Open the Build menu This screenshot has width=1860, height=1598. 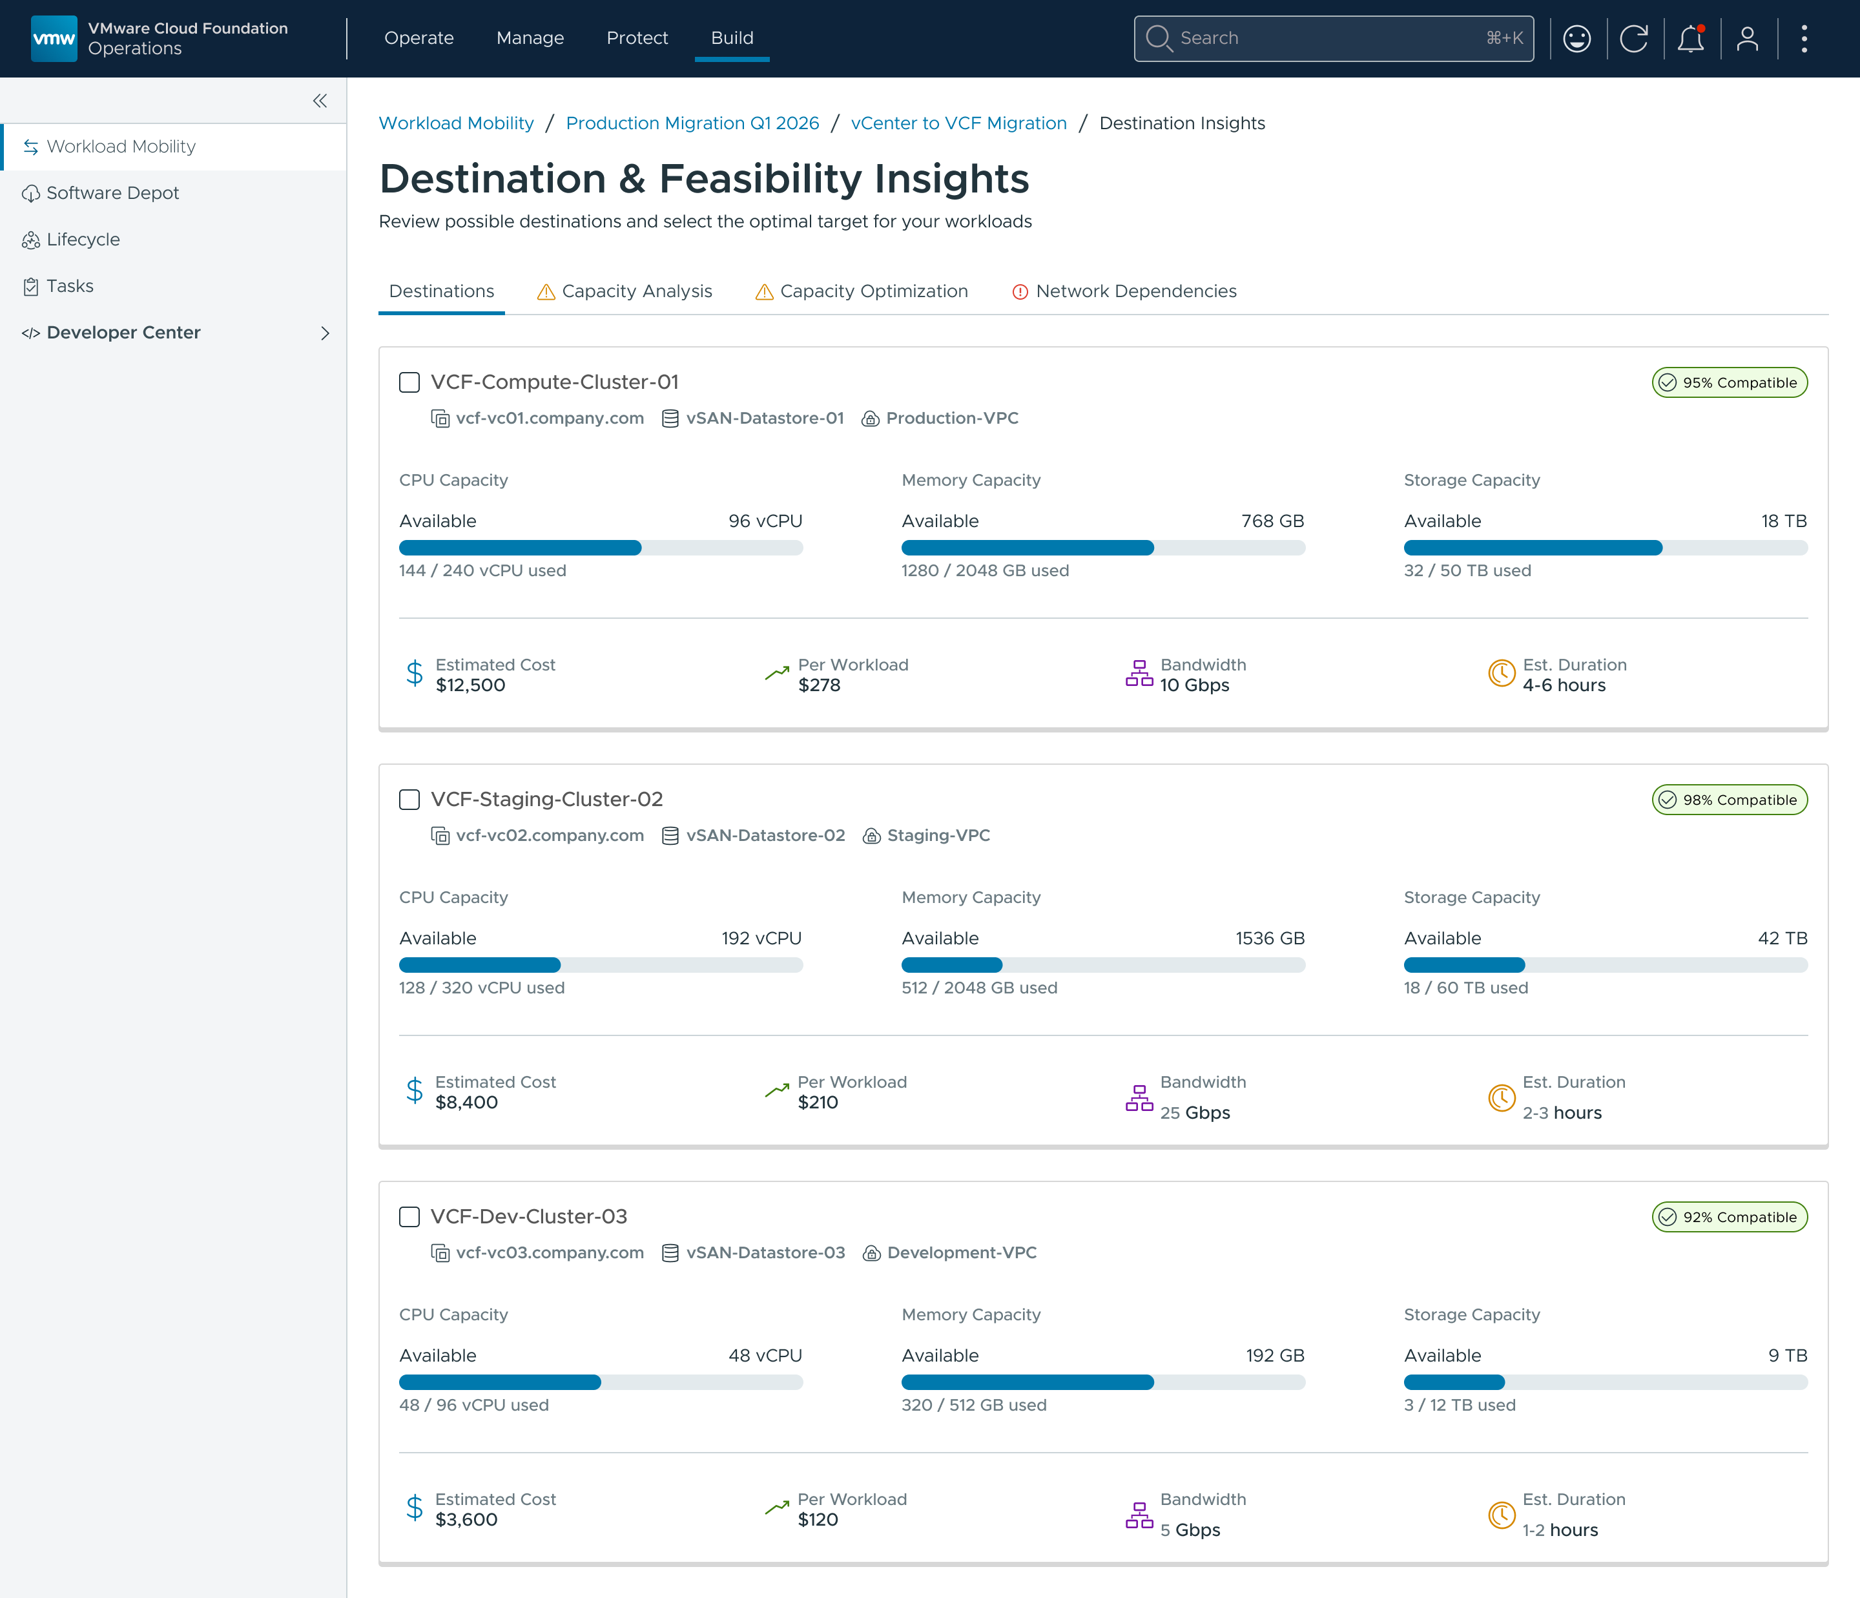click(732, 37)
